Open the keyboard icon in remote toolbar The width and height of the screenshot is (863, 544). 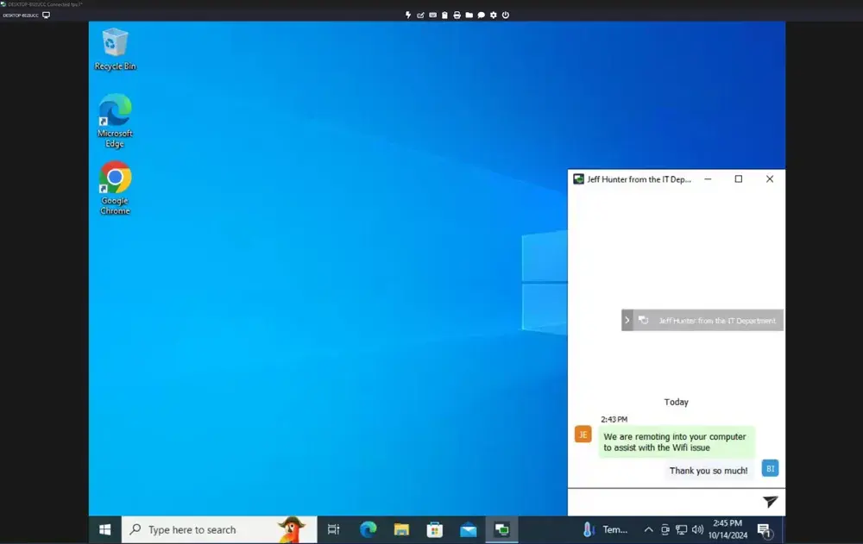pos(432,15)
